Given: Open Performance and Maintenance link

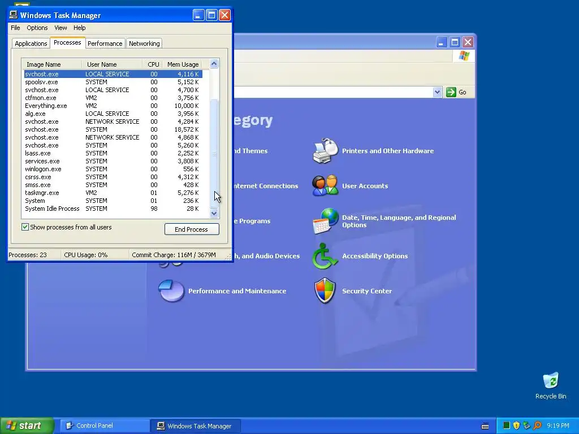Looking at the screenshot, I should 237,291.
